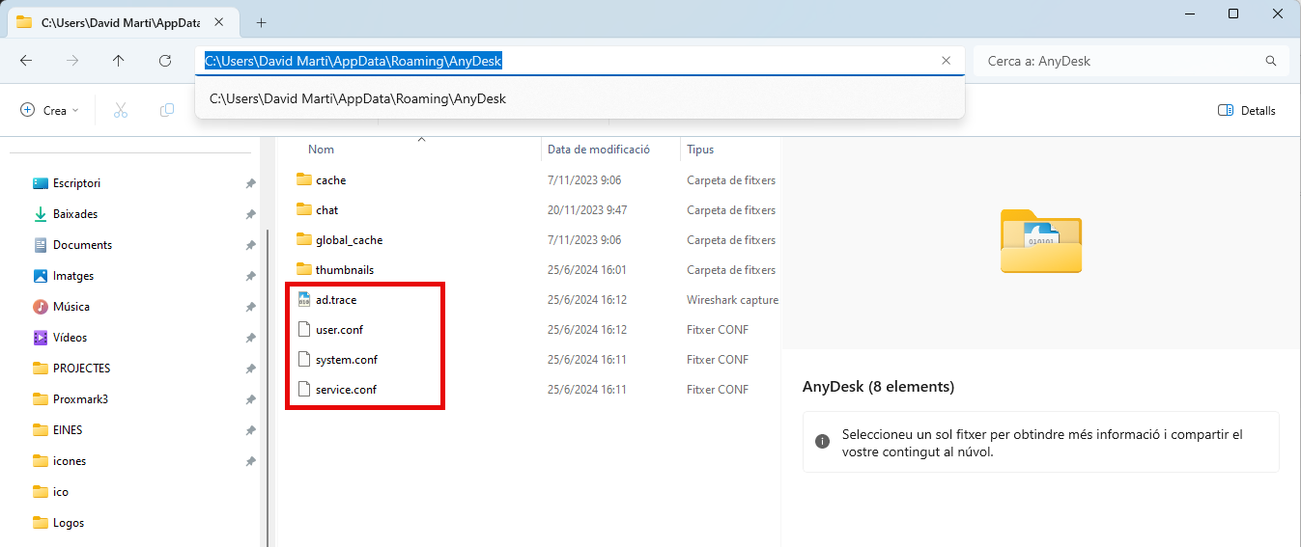
Task: Toggle the Detalls pane button
Action: pos(1247,110)
